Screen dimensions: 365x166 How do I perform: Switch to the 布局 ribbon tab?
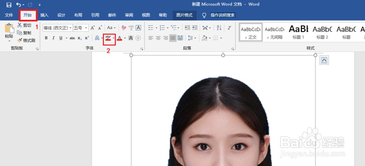[78, 15]
